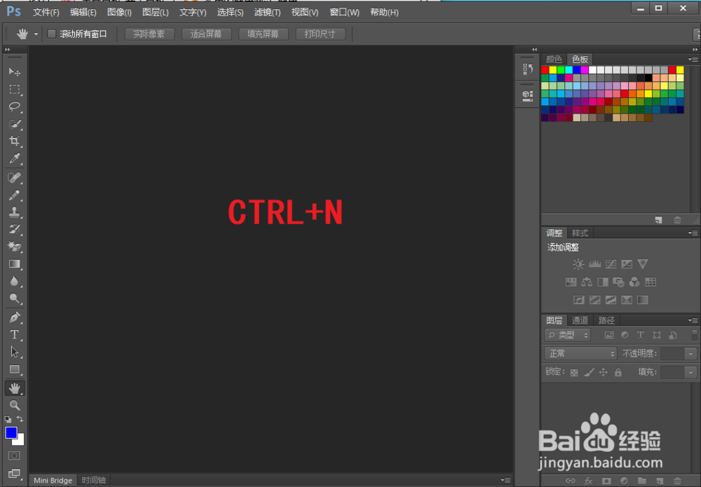Select the Eyedropper tool
Screen dimensions: 701x487
(x=14, y=158)
